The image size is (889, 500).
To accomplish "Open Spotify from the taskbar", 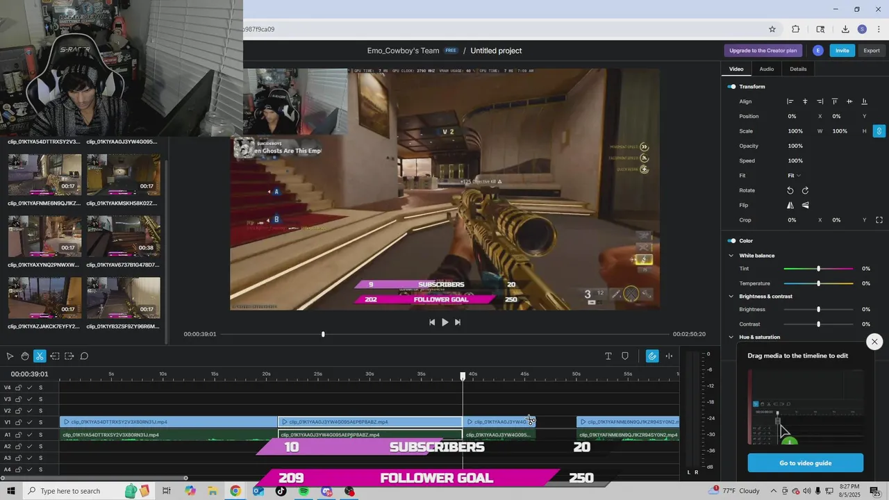I will click(x=304, y=491).
